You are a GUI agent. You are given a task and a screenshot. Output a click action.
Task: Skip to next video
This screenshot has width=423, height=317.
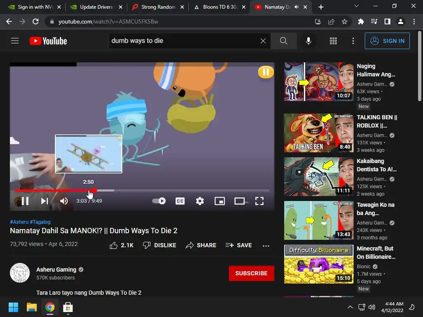(x=45, y=201)
